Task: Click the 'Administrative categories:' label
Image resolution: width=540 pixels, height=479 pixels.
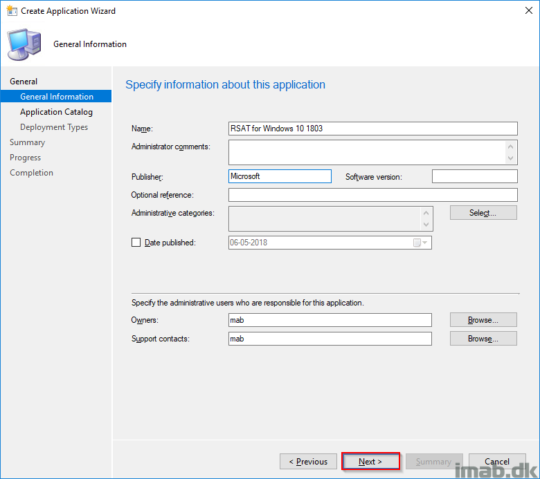Action: coord(173,213)
